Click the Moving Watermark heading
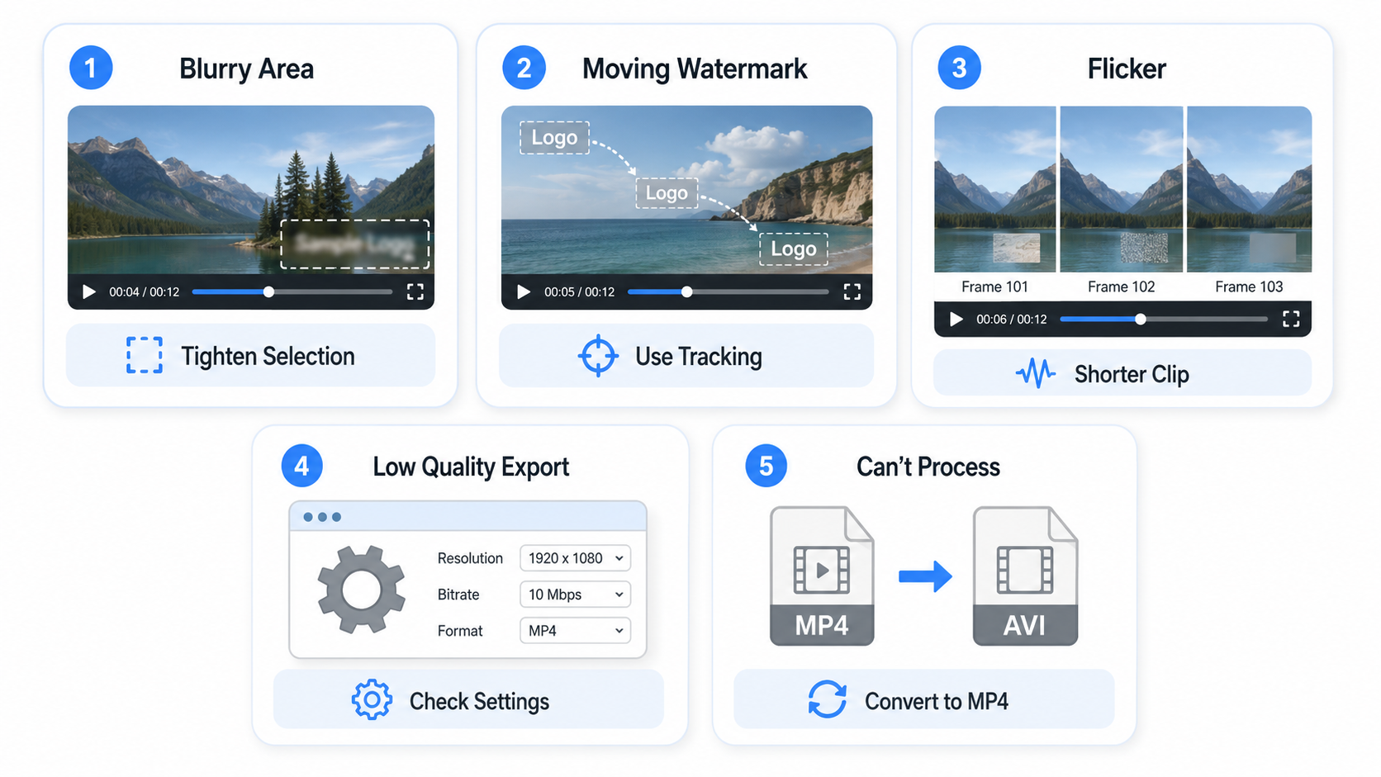This screenshot has width=1381, height=777. 695,69
